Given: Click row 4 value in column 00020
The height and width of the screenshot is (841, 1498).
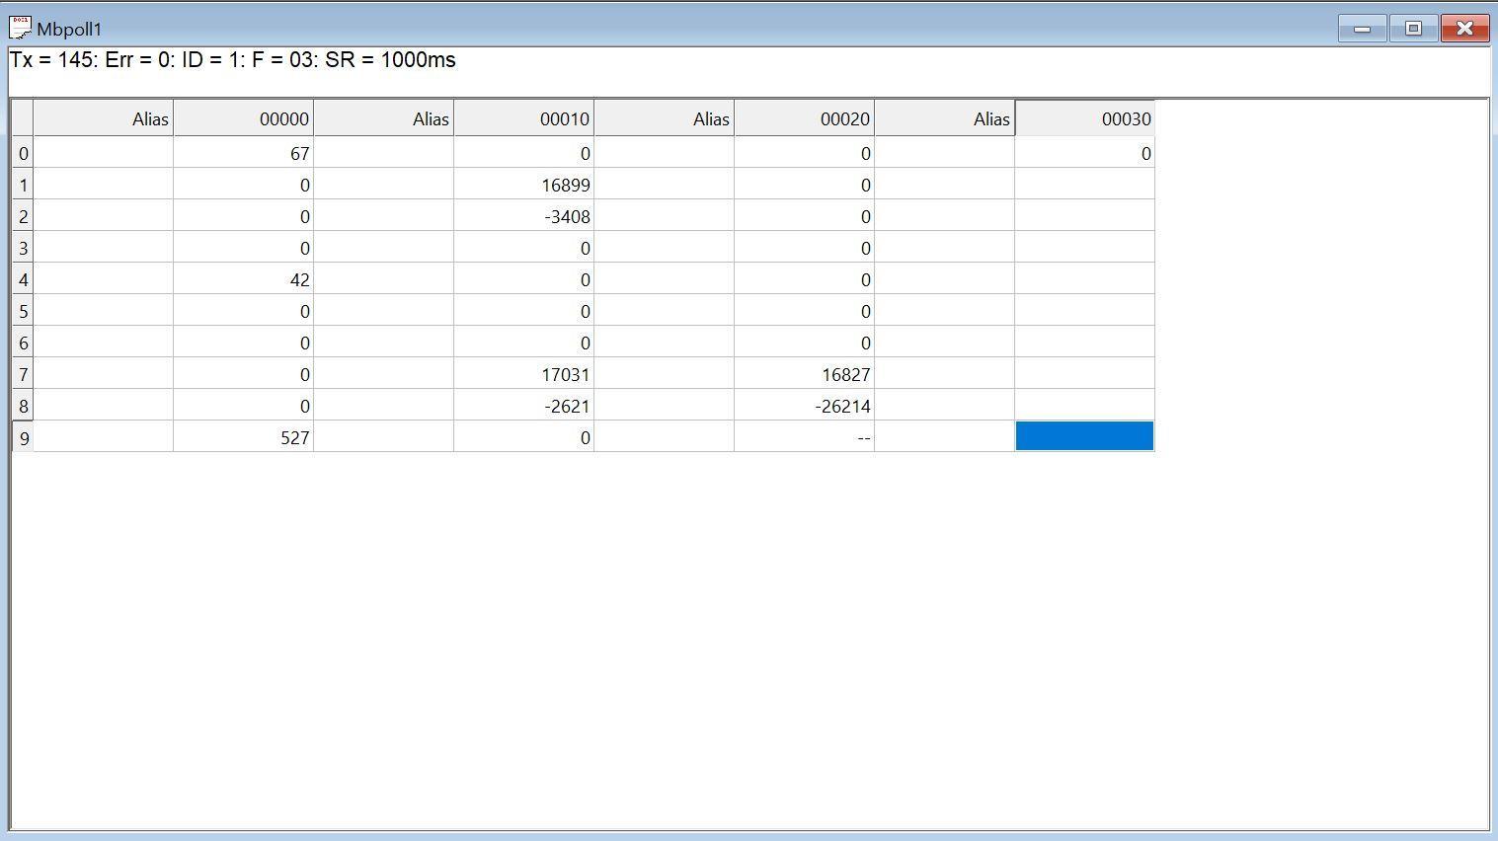Looking at the screenshot, I should click(805, 279).
